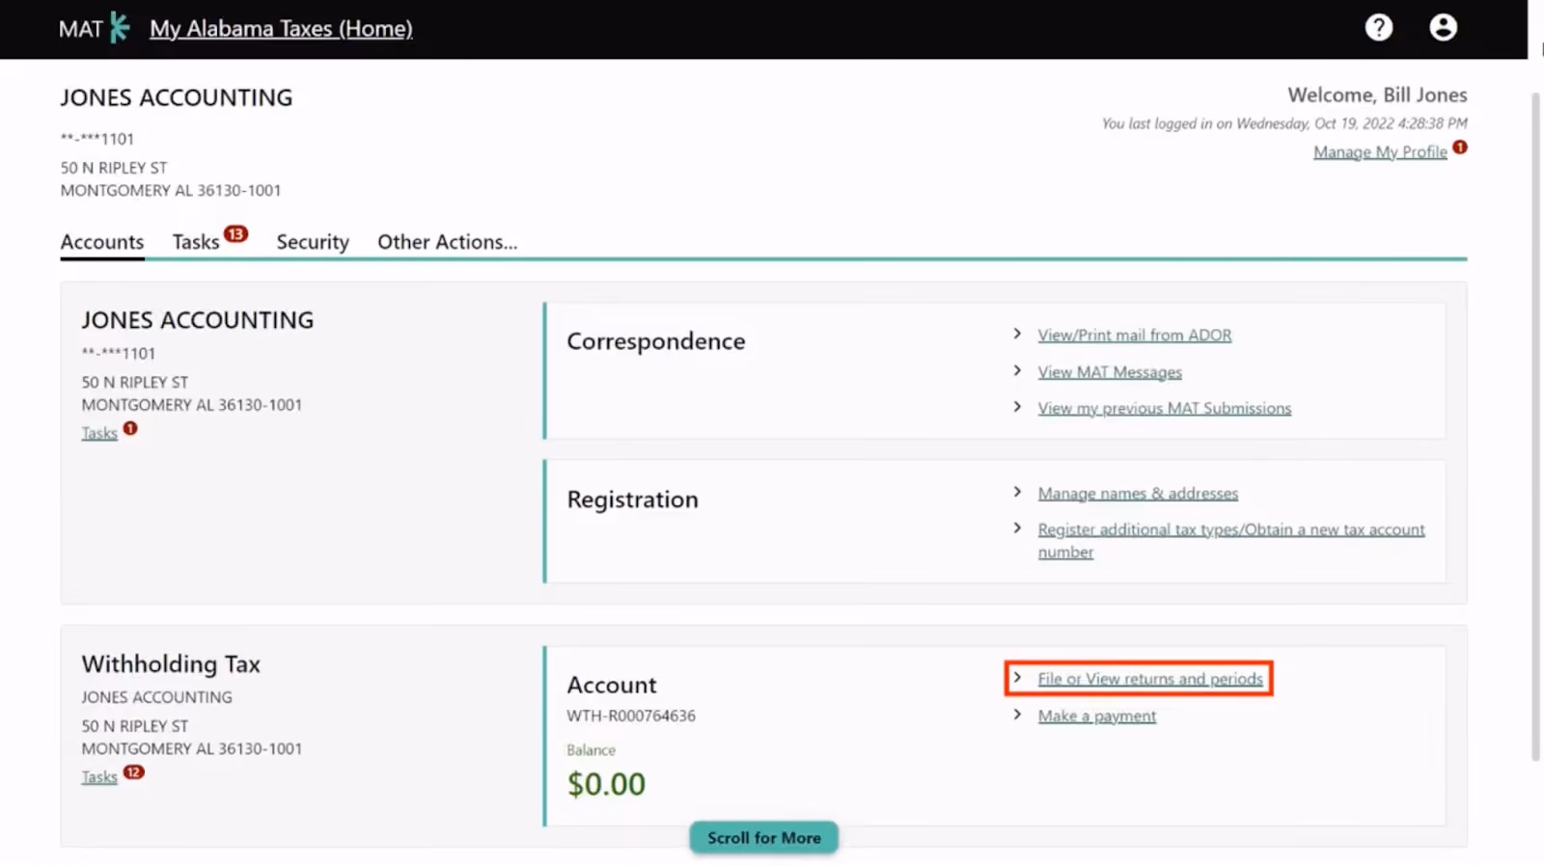
Task: Click the Correspondence section heading
Action: tap(656, 341)
